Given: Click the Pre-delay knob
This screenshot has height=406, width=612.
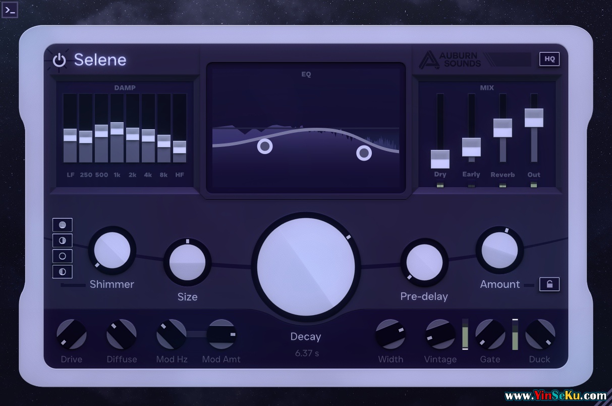Looking at the screenshot, I should 424,263.
